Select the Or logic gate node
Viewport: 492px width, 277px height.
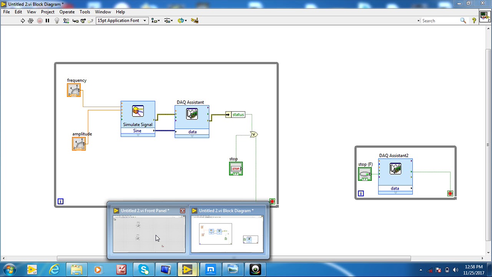click(254, 134)
